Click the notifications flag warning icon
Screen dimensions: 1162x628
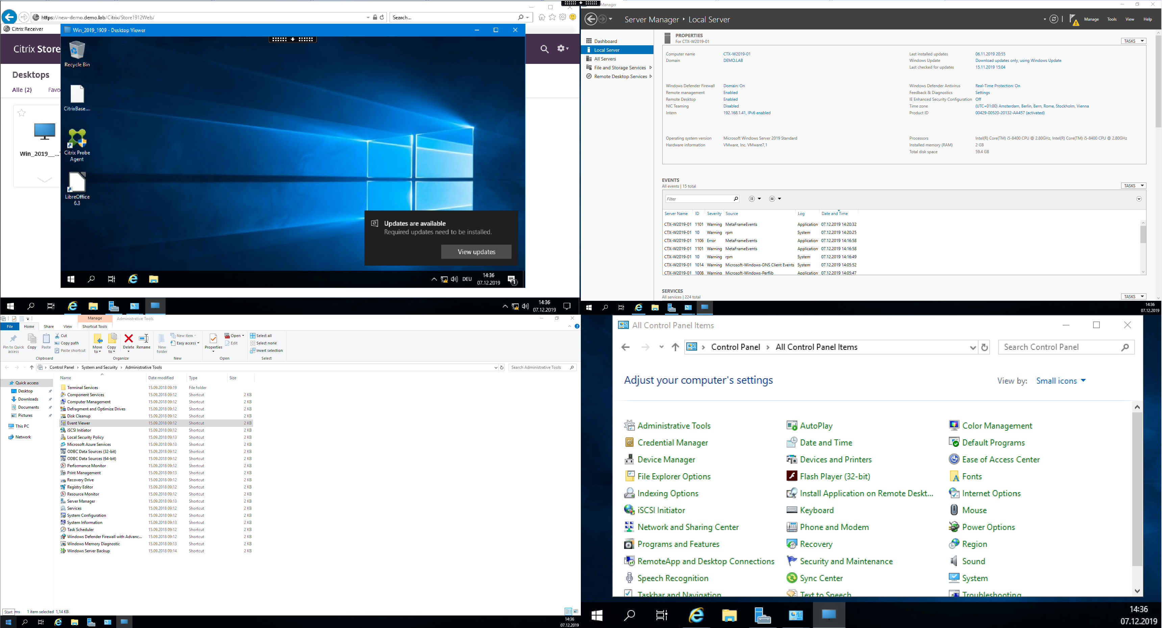1073,20
